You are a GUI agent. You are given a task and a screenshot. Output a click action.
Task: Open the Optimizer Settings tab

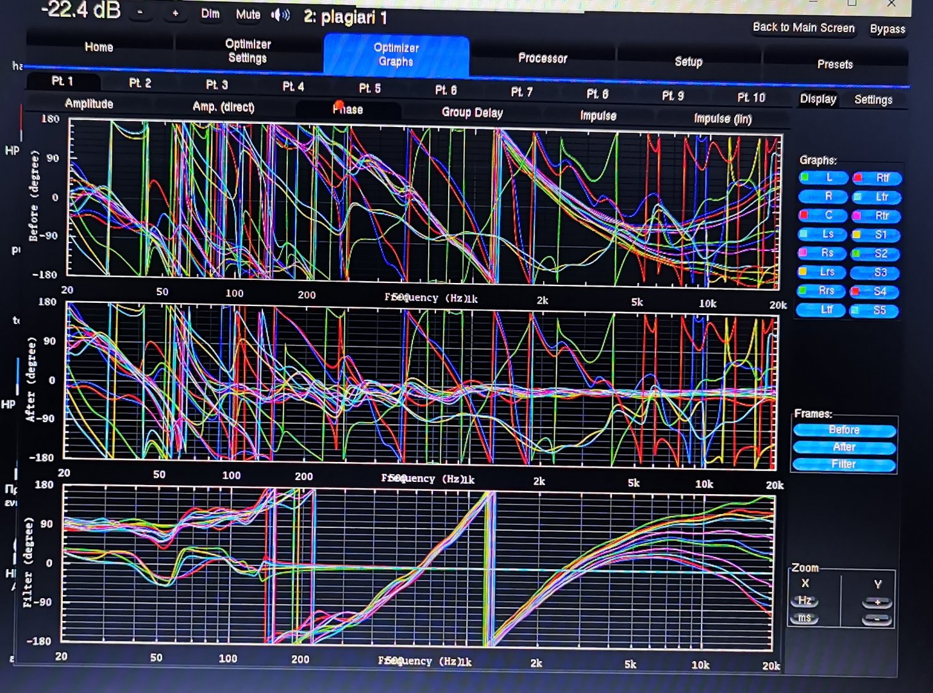click(248, 51)
